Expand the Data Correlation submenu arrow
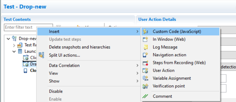236x102 pixels. click(137, 65)
